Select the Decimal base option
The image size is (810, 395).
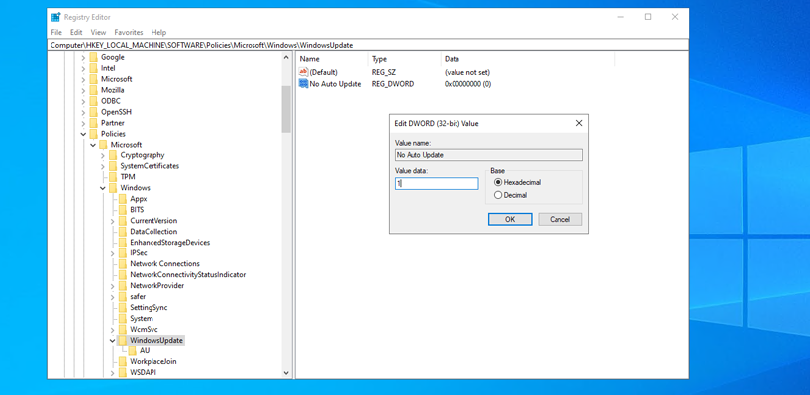(511, 195)
